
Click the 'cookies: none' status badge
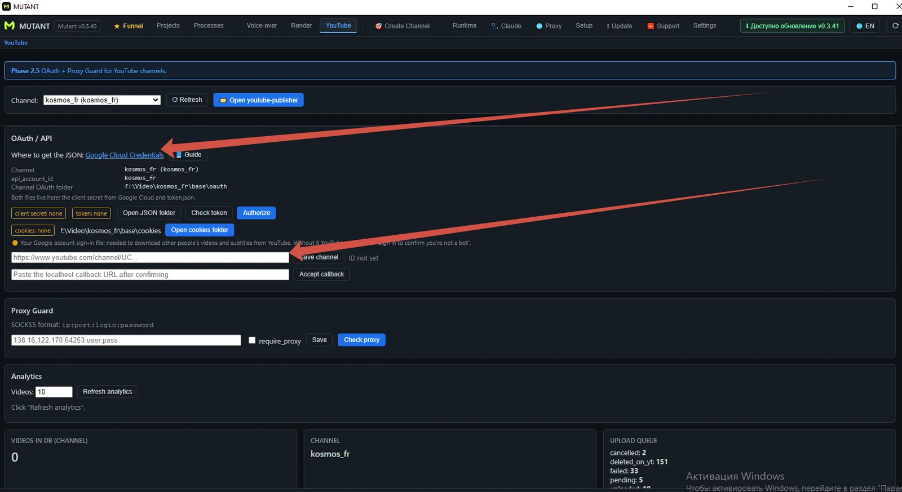tap(33, 230)
